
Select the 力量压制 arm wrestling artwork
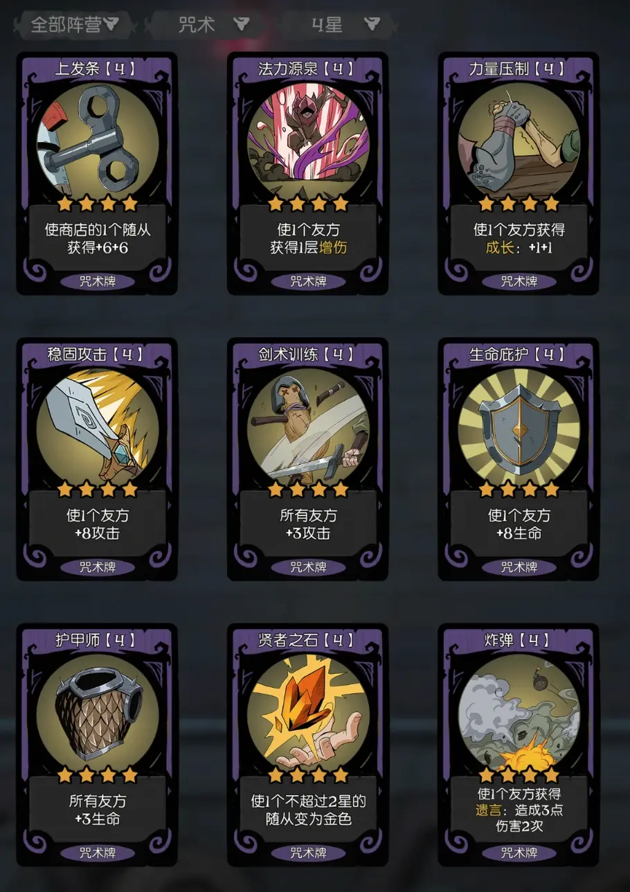518,142
